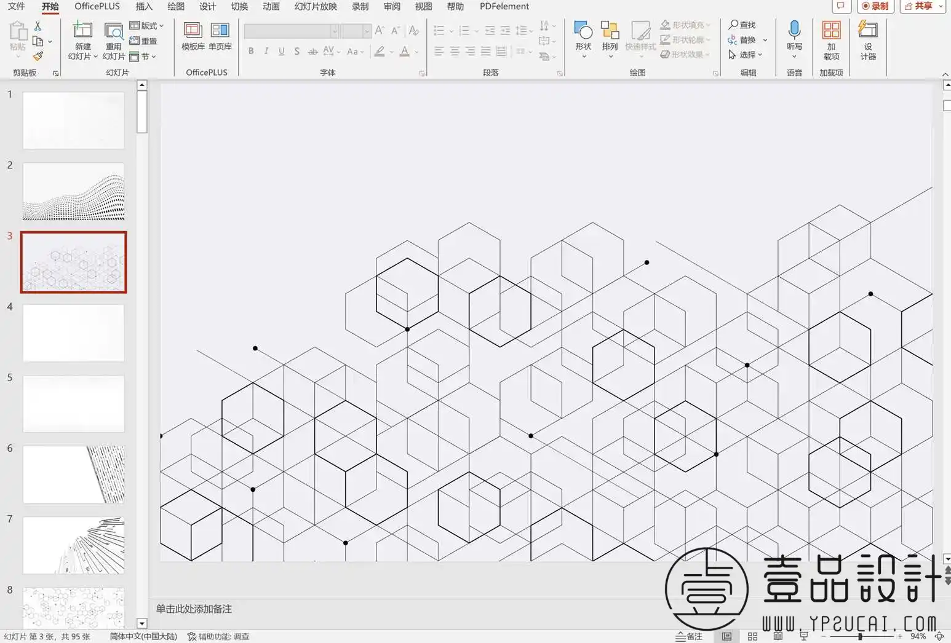Switch to reading view icon
The image size is (951, 643).
[x=778, y=637]
